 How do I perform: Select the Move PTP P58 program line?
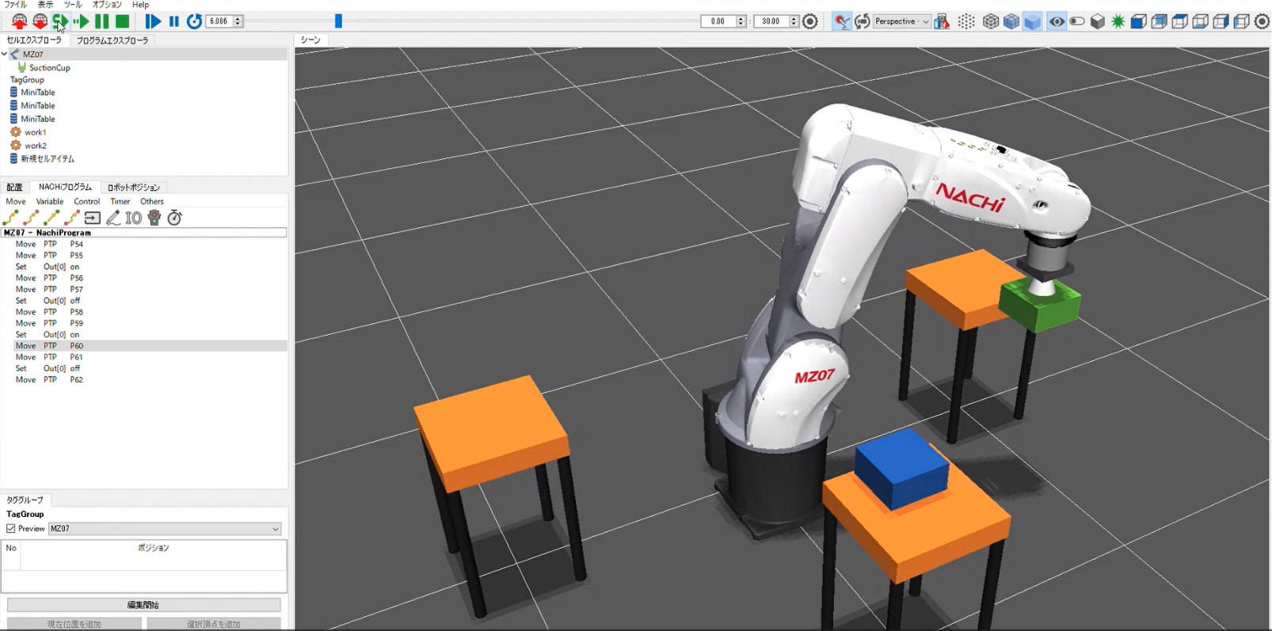point(49,312)
